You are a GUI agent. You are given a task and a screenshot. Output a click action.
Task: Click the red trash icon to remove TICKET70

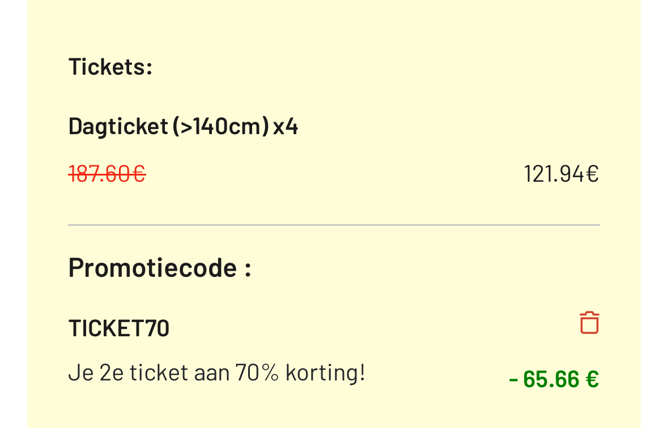[x=589, y=322]
